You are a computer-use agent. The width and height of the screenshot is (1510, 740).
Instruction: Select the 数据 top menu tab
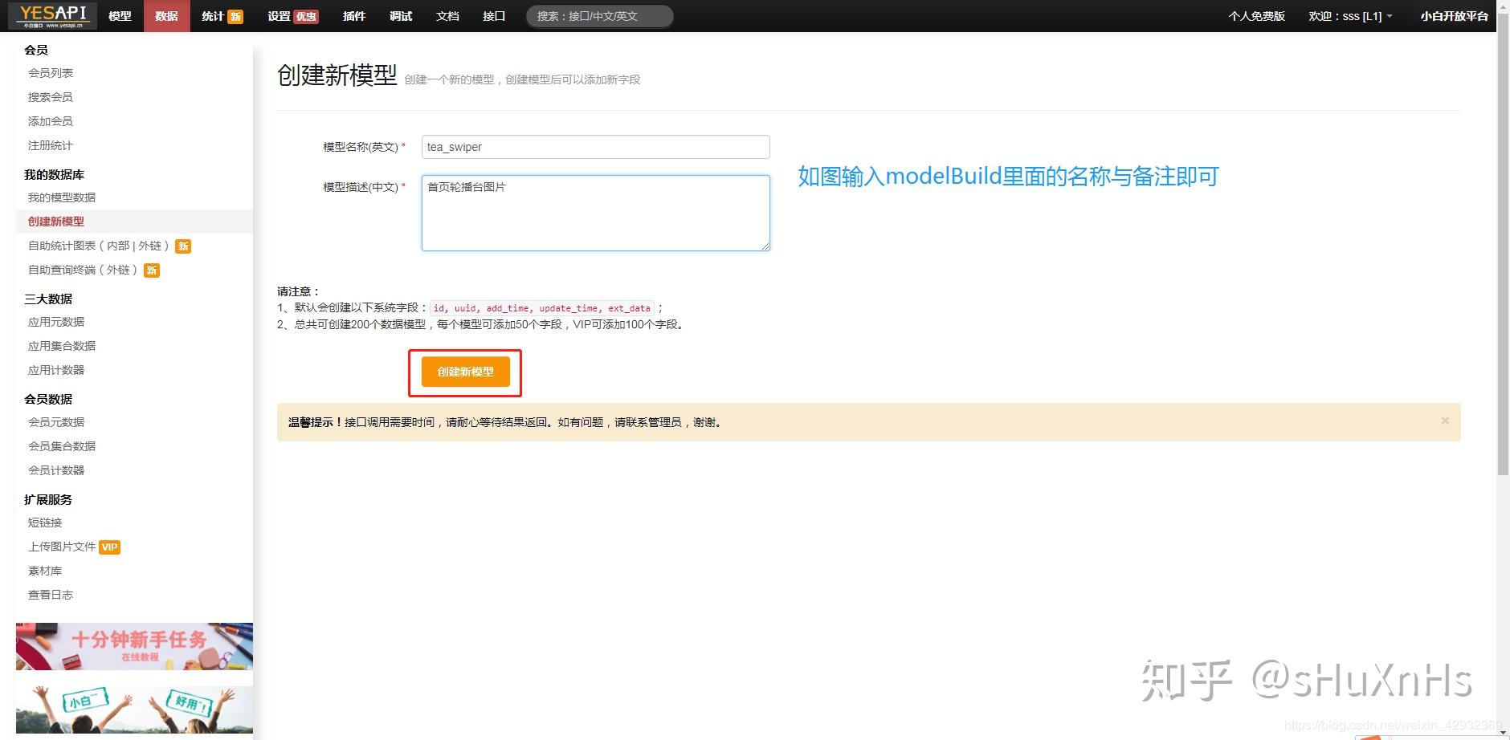pyautogui.click(x=166, y=16)
